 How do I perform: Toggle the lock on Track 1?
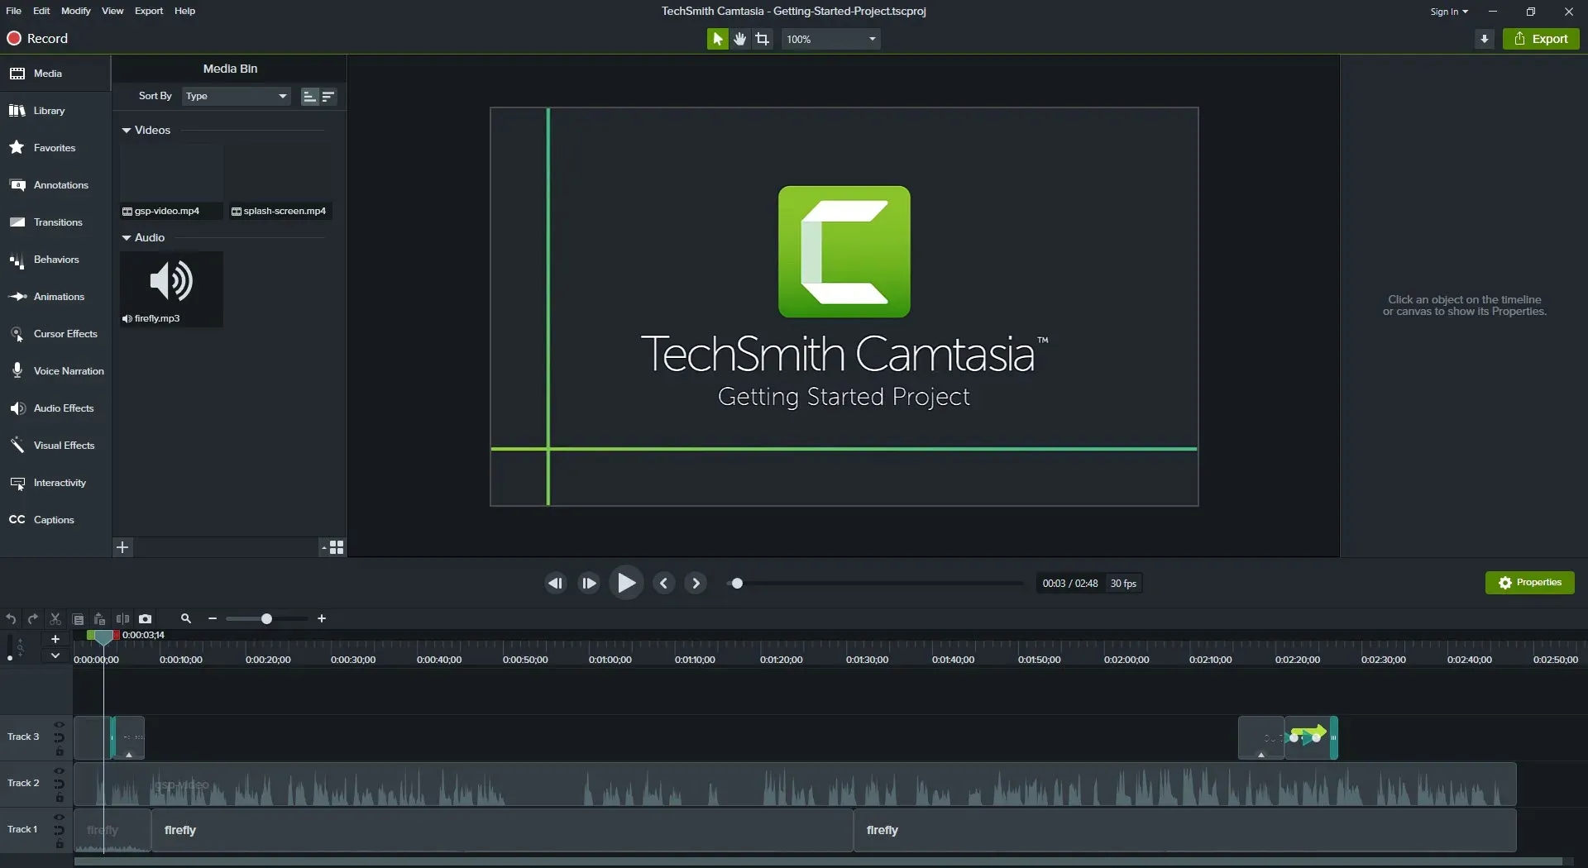(60, 845)
